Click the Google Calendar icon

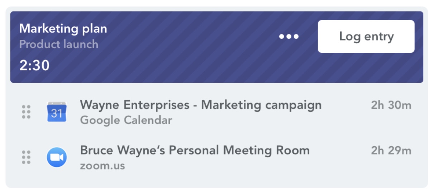57,112
